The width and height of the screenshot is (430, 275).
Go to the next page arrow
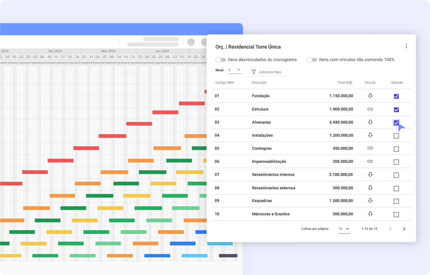coord(404,229)
